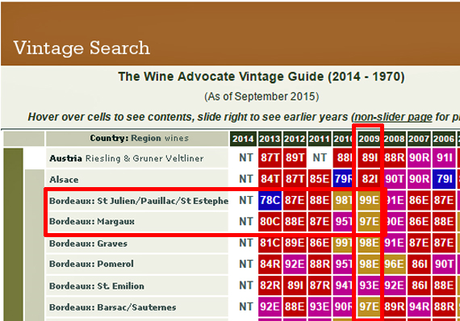Click the 92E cell for 2013 Barsac/Sauternes
This screenshot has height=321, width=460.
click(x=270, y=306)
